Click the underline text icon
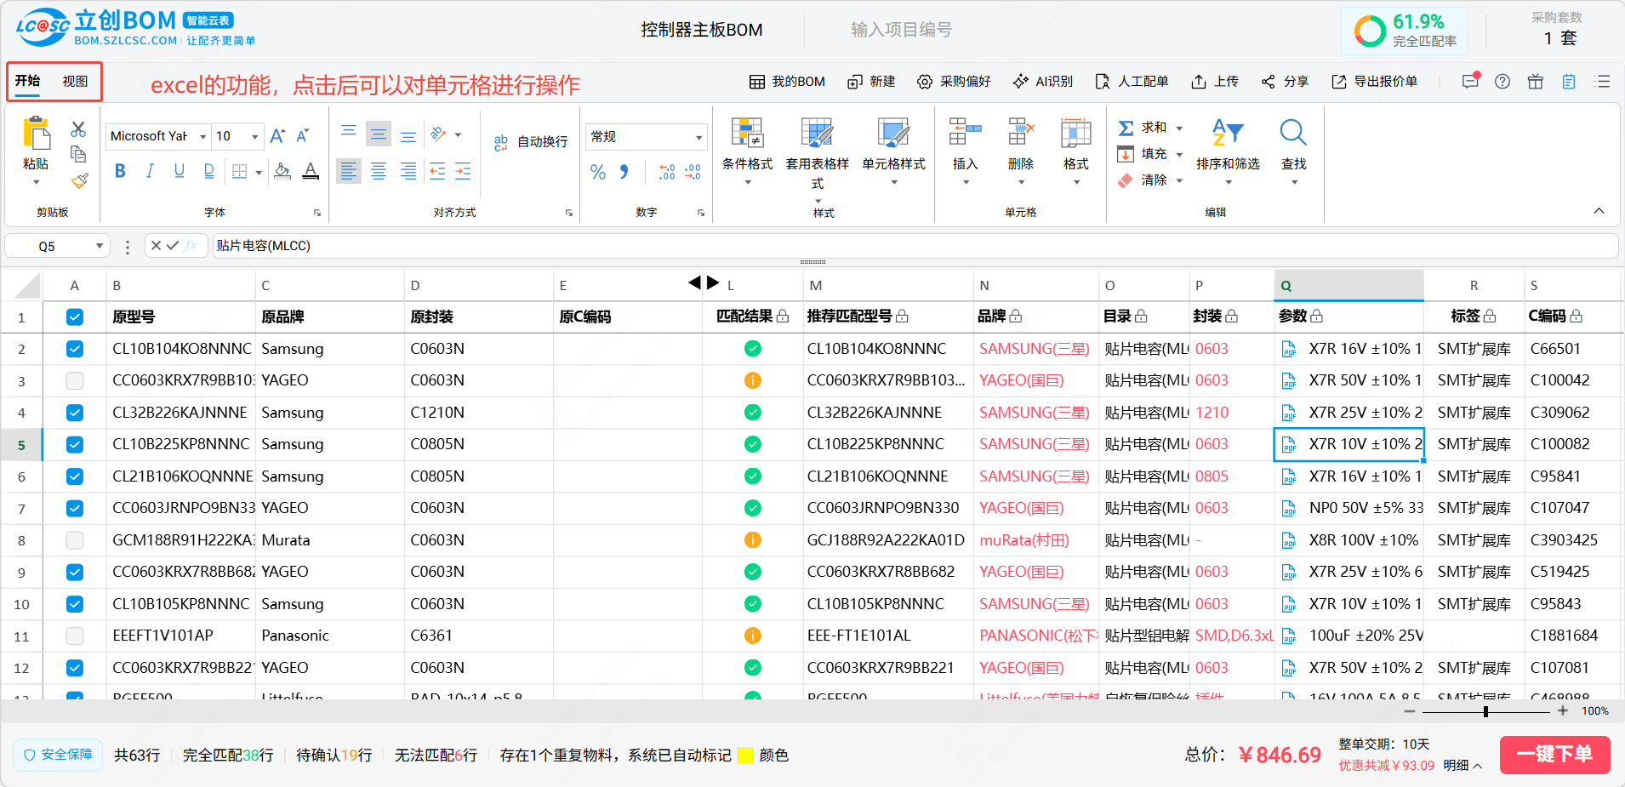This screenshot has height=787, width=1625. [180, 171]
